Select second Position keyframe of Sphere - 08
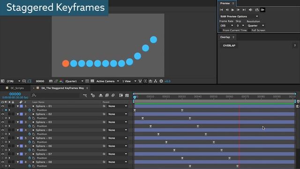 click(x=238, y=166)
